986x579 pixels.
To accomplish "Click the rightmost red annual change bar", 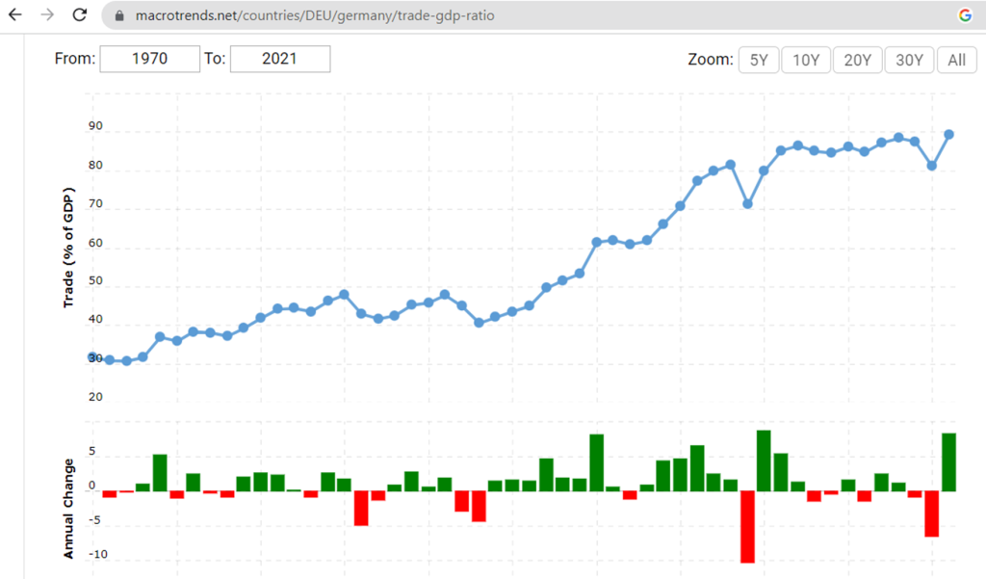I will point(932,513).
